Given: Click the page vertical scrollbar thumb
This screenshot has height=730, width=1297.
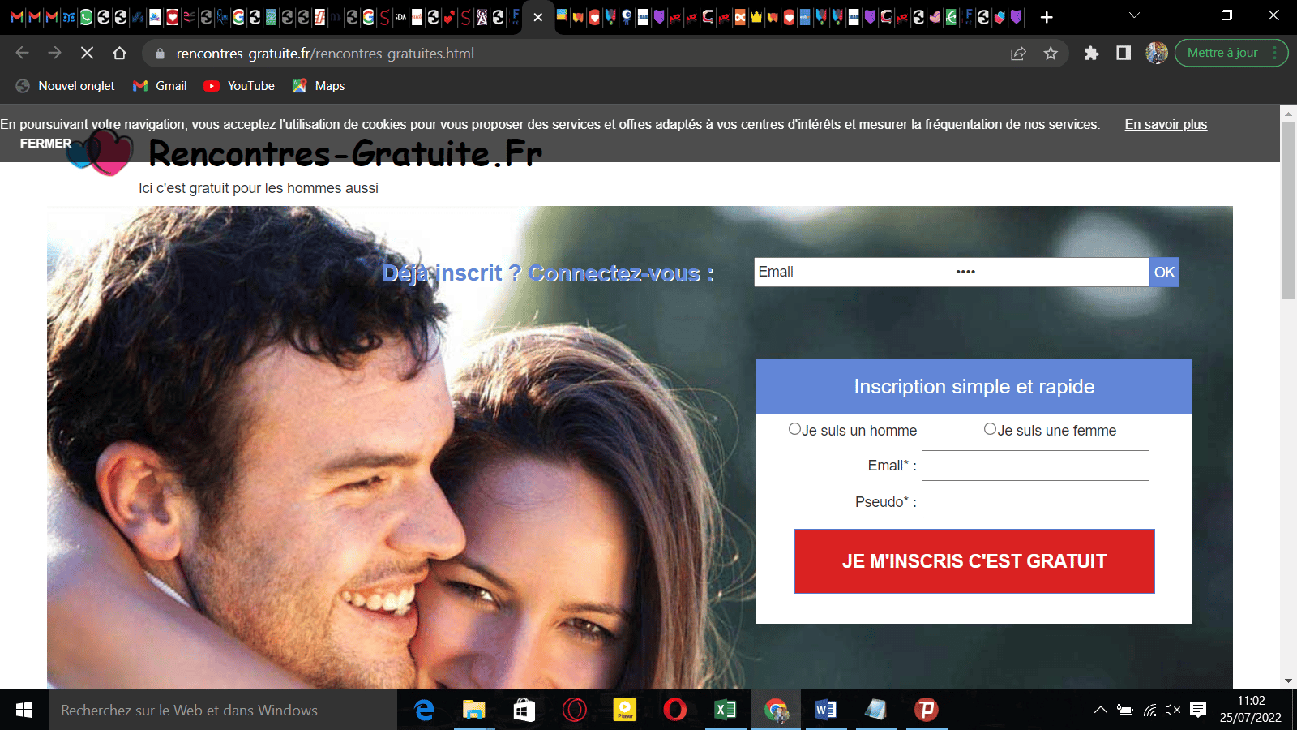Looking at the screenshot, I should [1288, 211].
